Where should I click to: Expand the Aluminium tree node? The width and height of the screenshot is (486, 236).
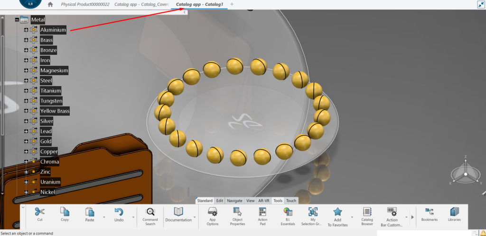pyautogui.click(x=26, y=30)
